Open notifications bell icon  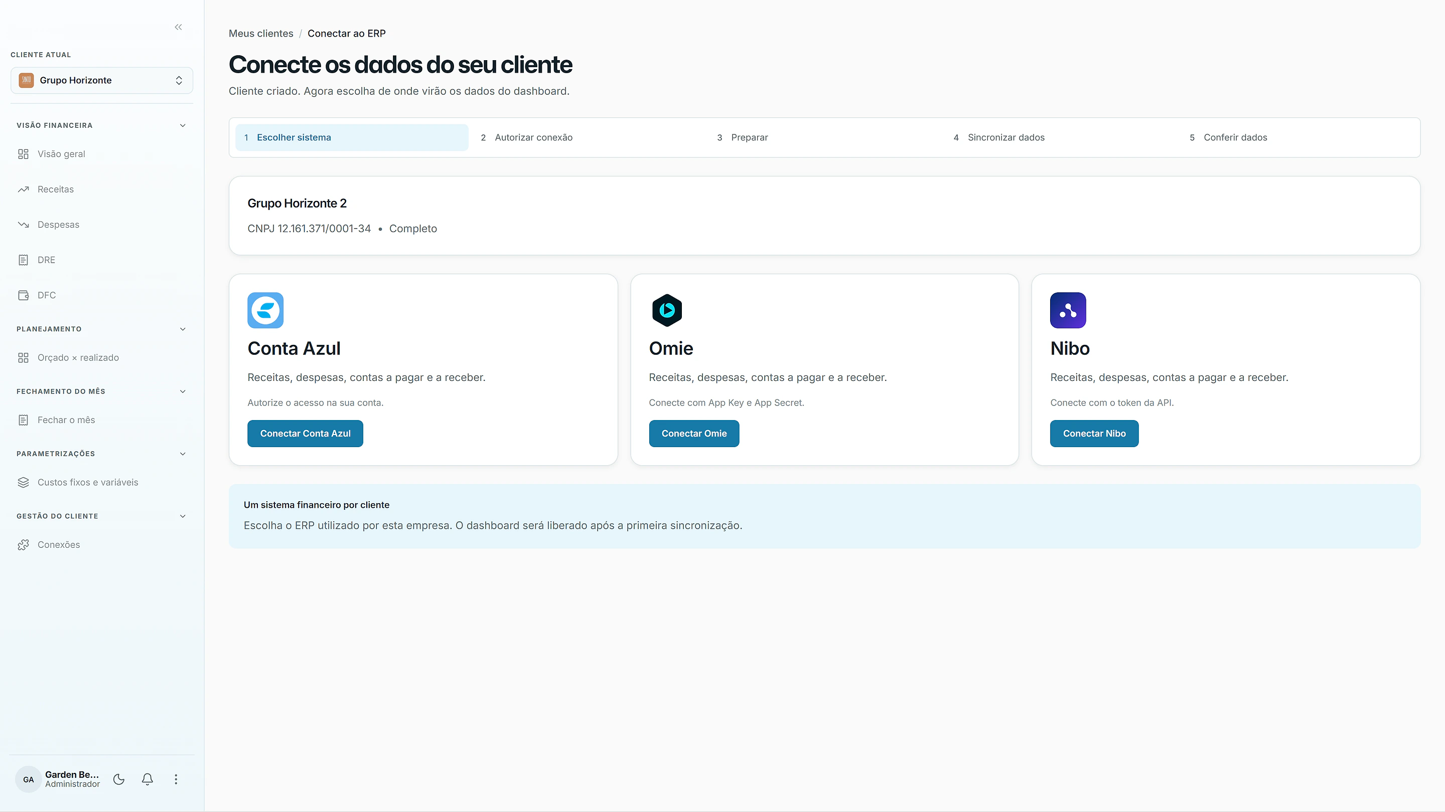148,779
